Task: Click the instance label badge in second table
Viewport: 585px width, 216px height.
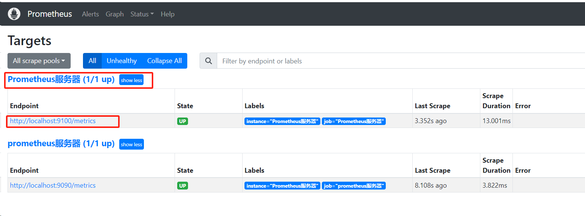Action: pos(282,186)
